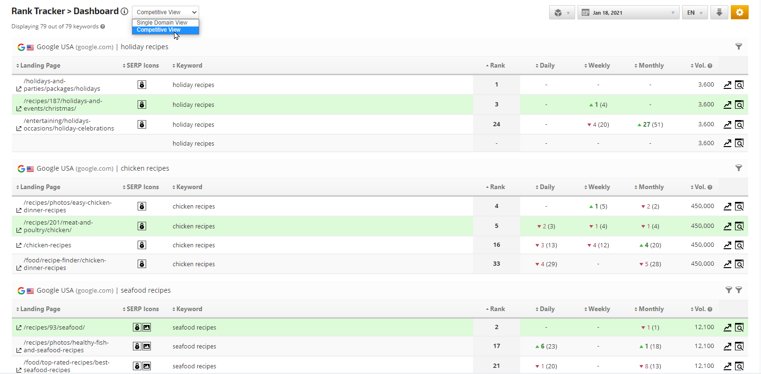This screenshot has height=374, width=761.
Task: Open the orange settings gear
Action: tap(739, 12)
